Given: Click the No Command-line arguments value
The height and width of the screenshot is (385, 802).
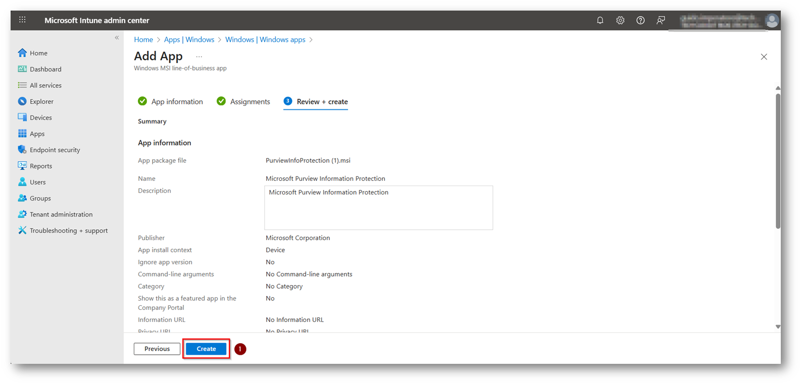Looking at the screenshot, I should [309, 274].
